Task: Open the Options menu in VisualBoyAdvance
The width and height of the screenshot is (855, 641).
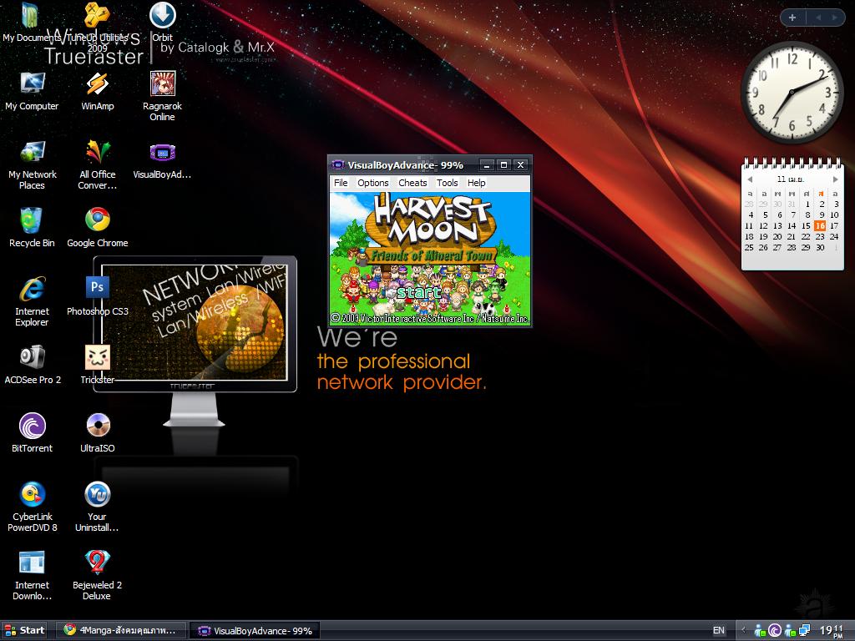Action: [x=373, y=183]
